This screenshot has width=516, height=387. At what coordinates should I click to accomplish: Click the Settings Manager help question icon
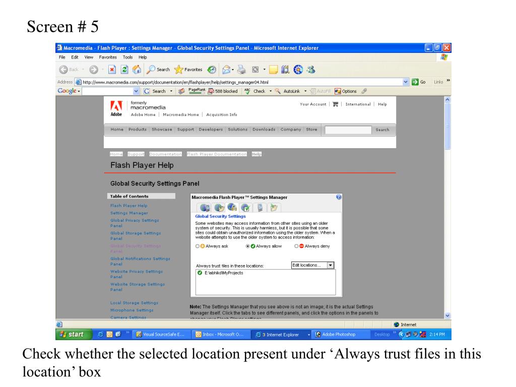point(339,197)
